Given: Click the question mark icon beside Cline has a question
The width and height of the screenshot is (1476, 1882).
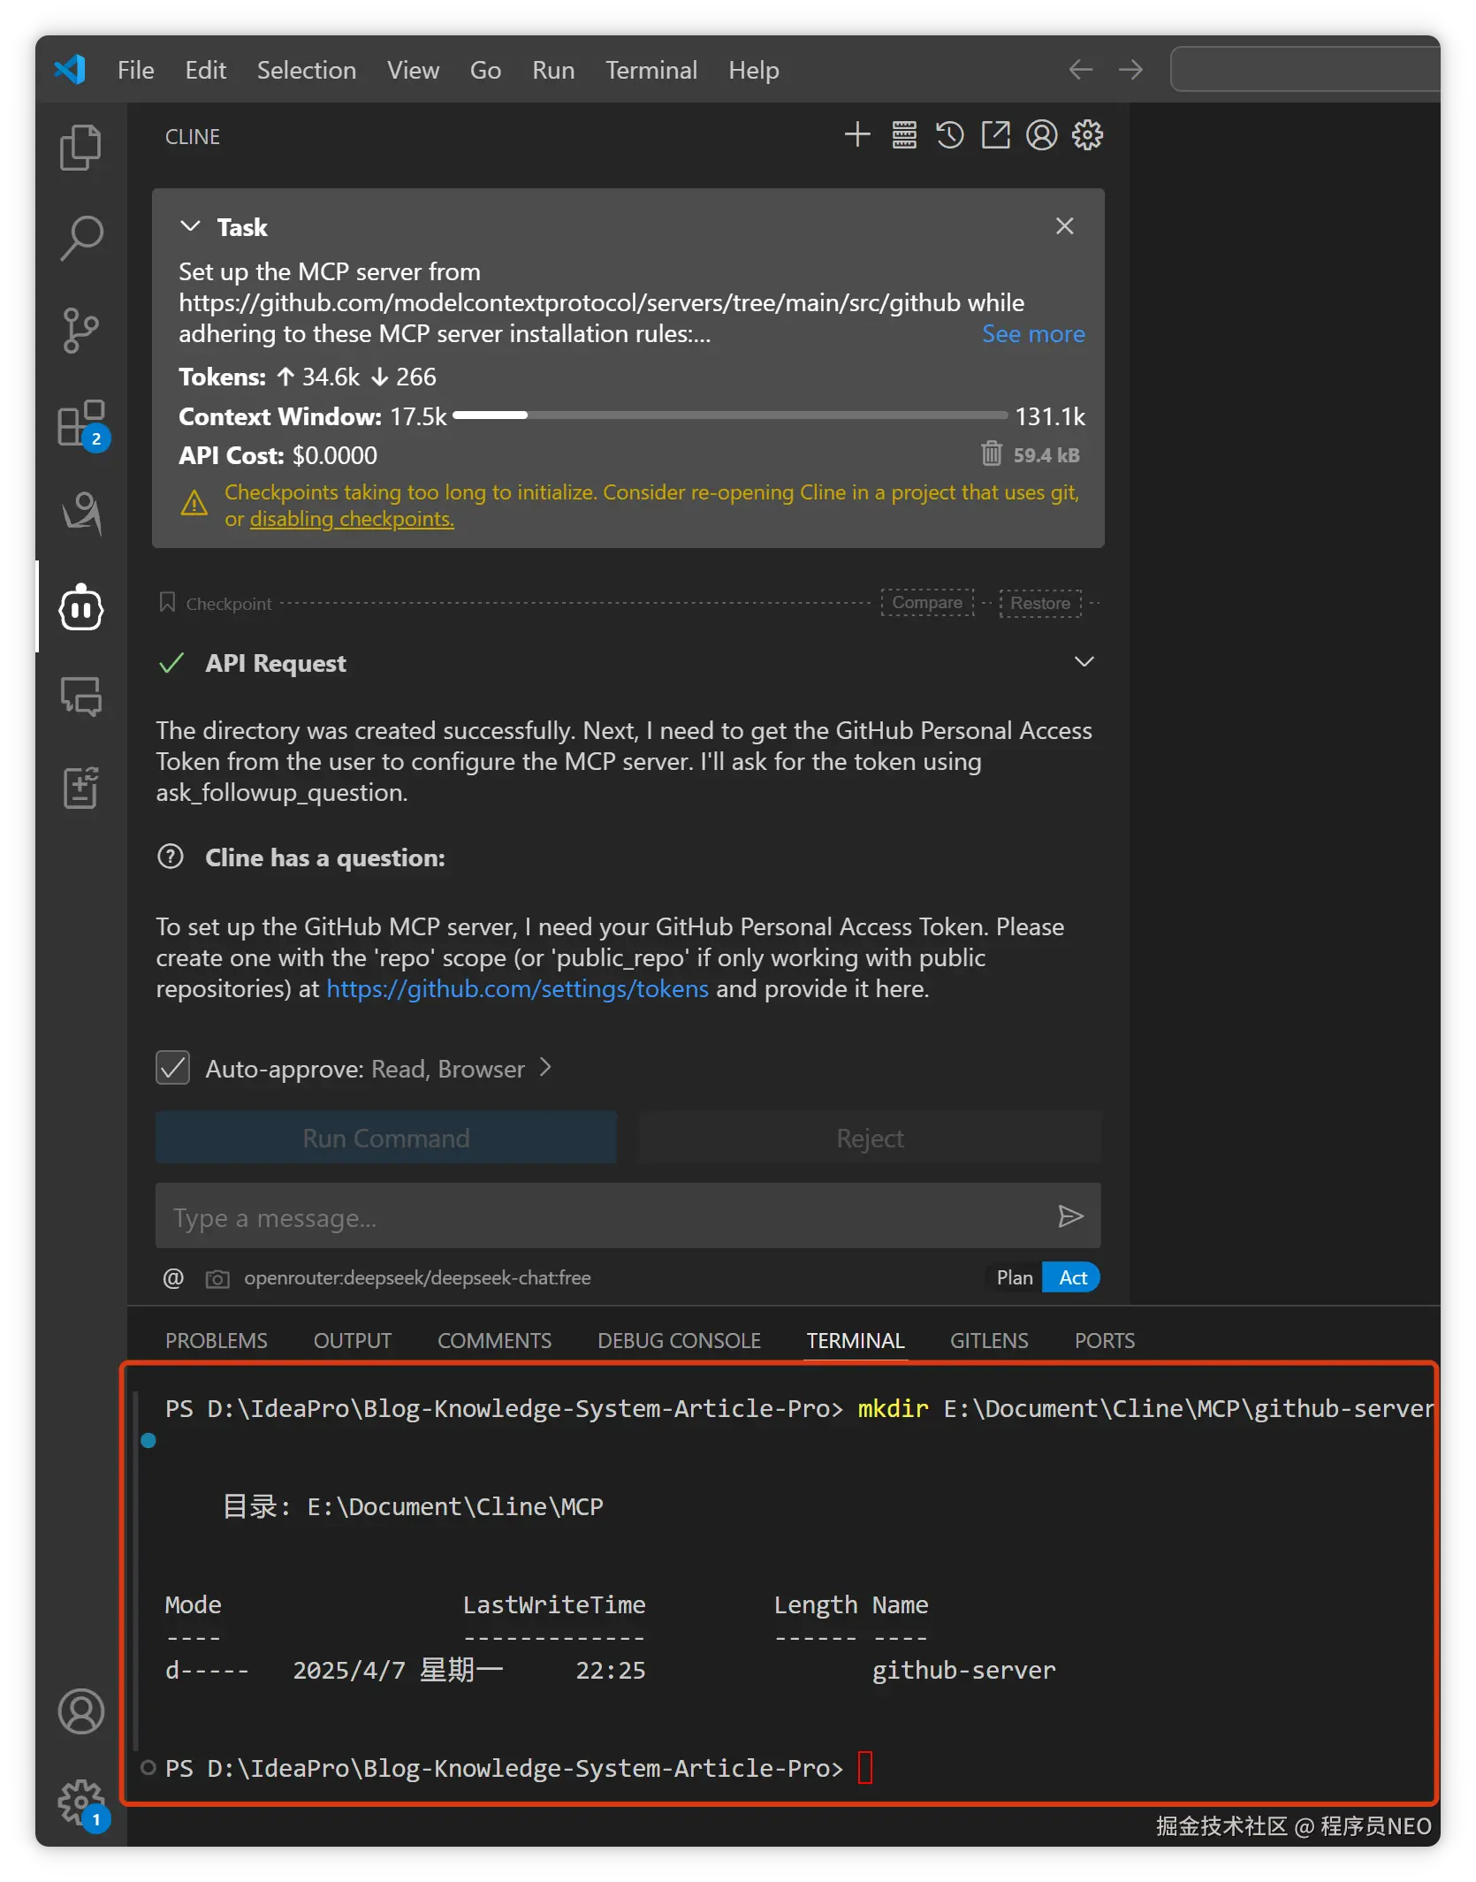Looking at the screenshot, I should (171, 857).
